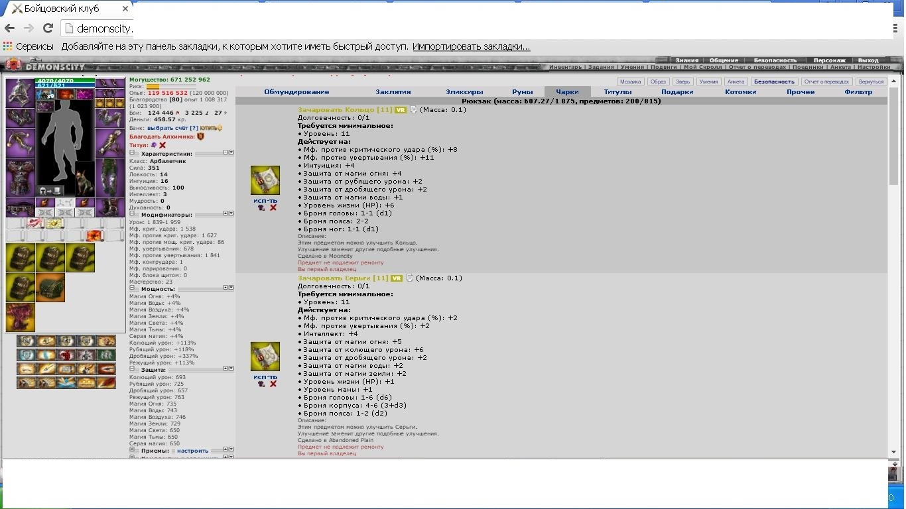Click the equipped crossbow weapon slot
Screen dimensions: 906x509
[x=20, y=142]
